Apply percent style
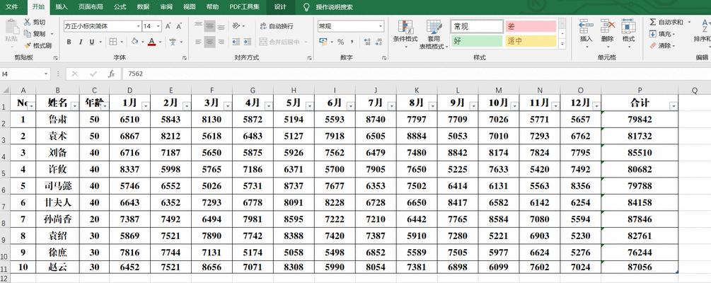The height and width of the screenshot is (283, 711). pos(341,42)
